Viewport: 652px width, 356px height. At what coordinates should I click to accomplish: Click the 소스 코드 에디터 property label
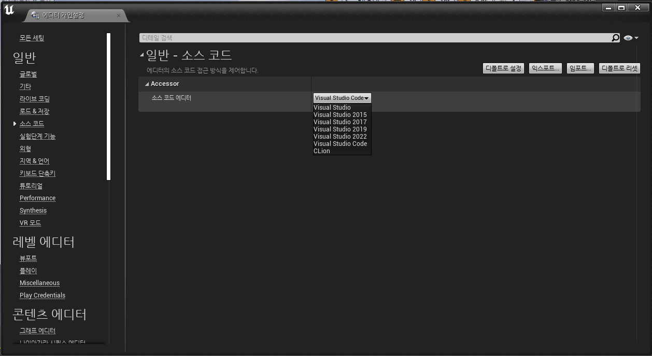172,98
